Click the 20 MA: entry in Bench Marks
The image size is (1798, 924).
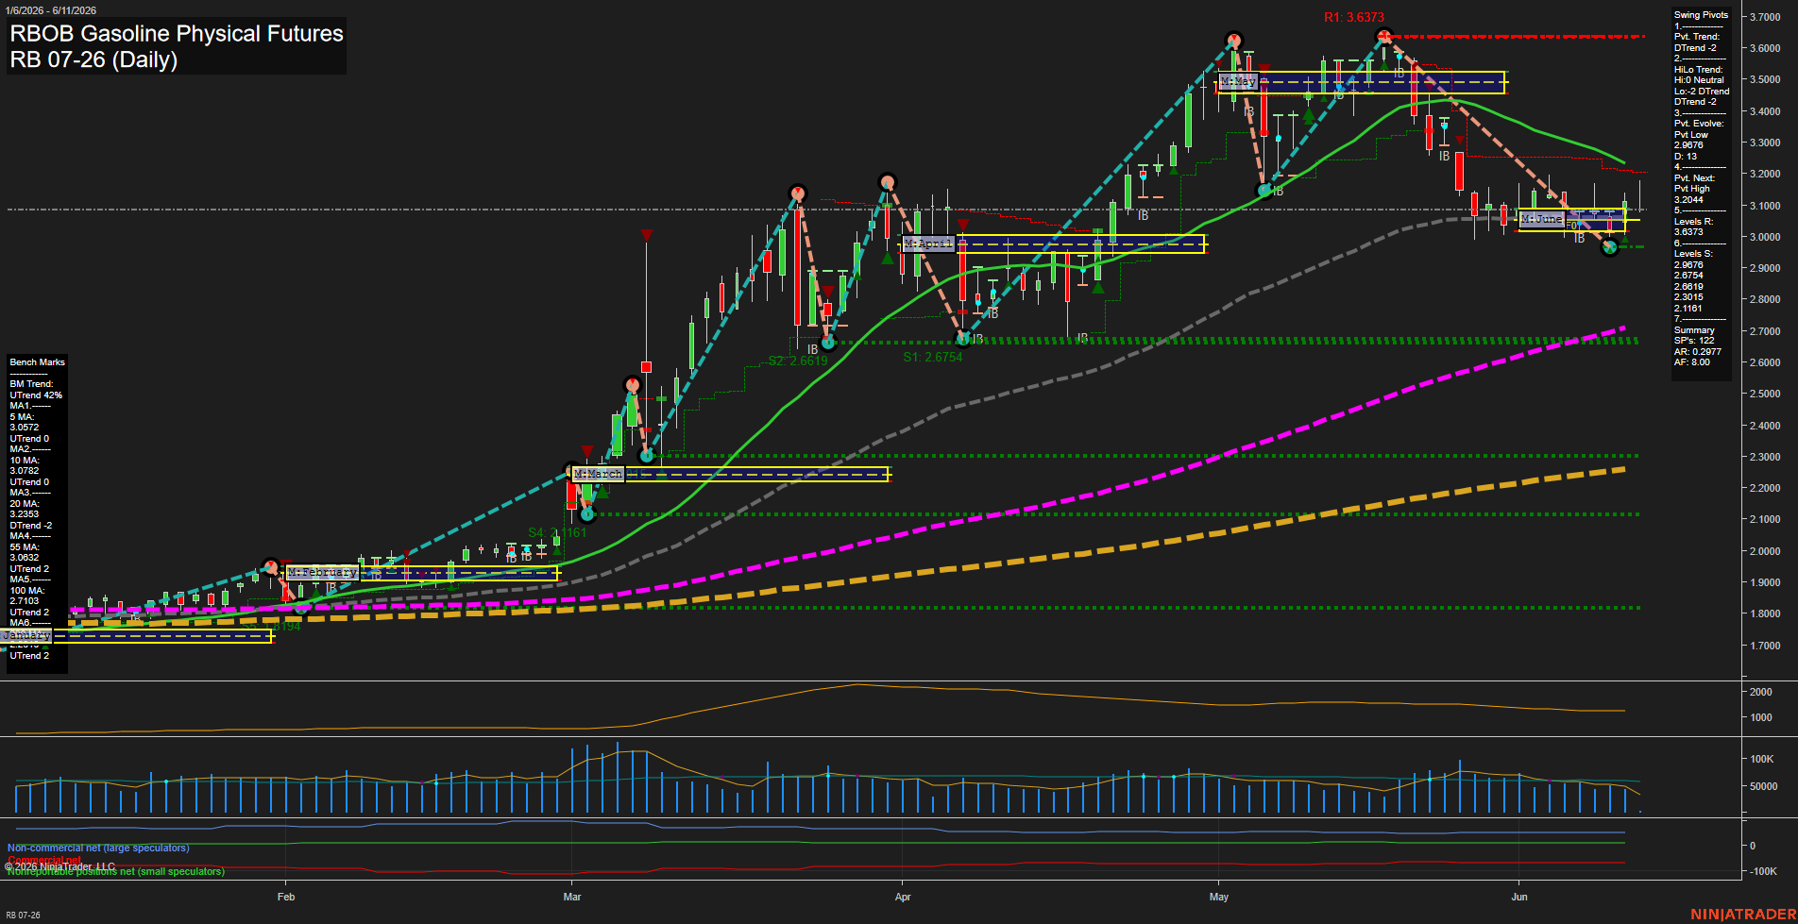(25, 504)
